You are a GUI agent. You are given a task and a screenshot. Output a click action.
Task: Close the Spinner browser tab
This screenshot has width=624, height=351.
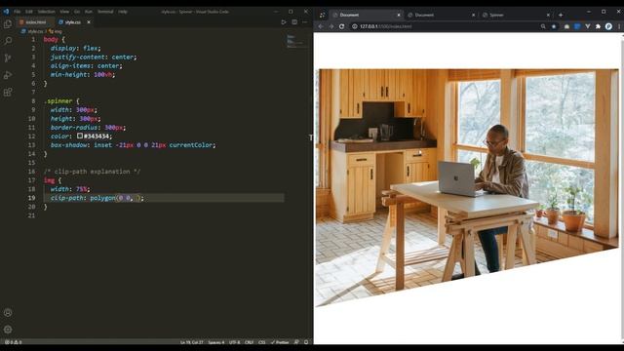coord(548,15)
